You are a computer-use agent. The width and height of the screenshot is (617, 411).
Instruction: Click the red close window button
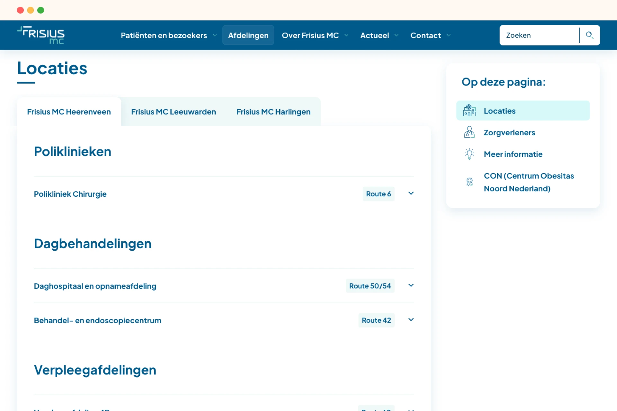click(20, 10)
